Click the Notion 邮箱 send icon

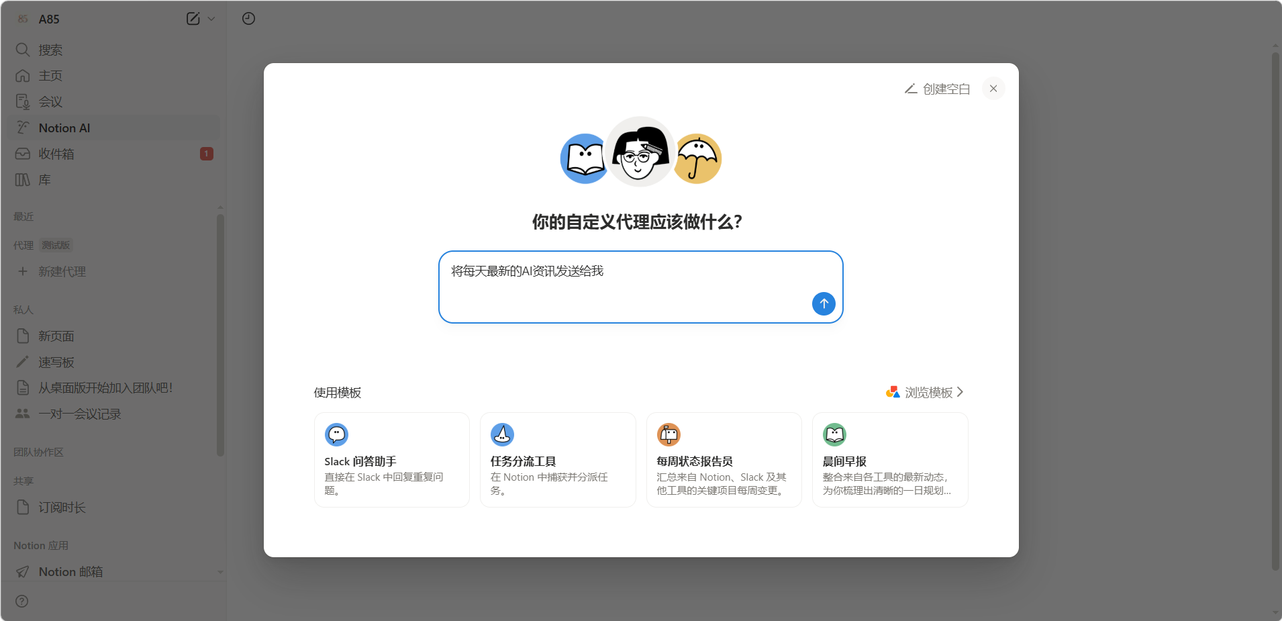pyautogui.click(x=23, y=571)
